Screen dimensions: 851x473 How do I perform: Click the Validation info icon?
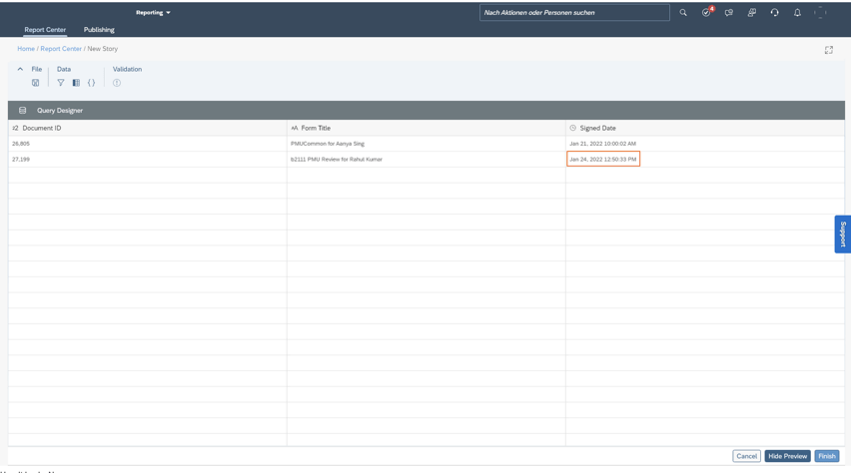tap(117, 83)
